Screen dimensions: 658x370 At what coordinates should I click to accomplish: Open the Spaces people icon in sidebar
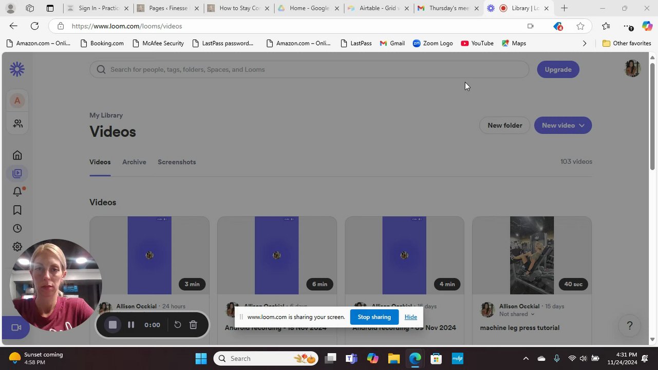pos(18,124)
